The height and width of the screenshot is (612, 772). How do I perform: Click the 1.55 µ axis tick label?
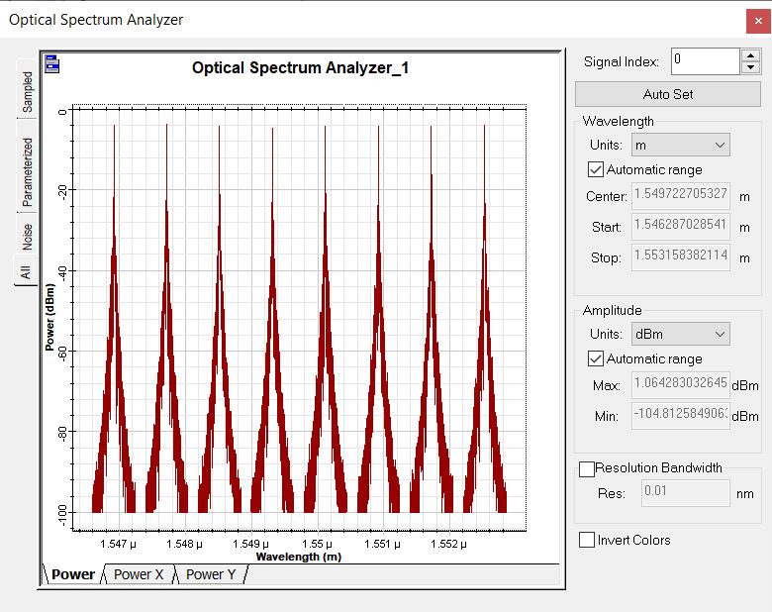click(317, 544)
